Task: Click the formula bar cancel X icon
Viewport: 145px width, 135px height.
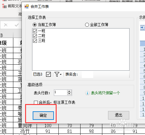Action: [6, 25]
